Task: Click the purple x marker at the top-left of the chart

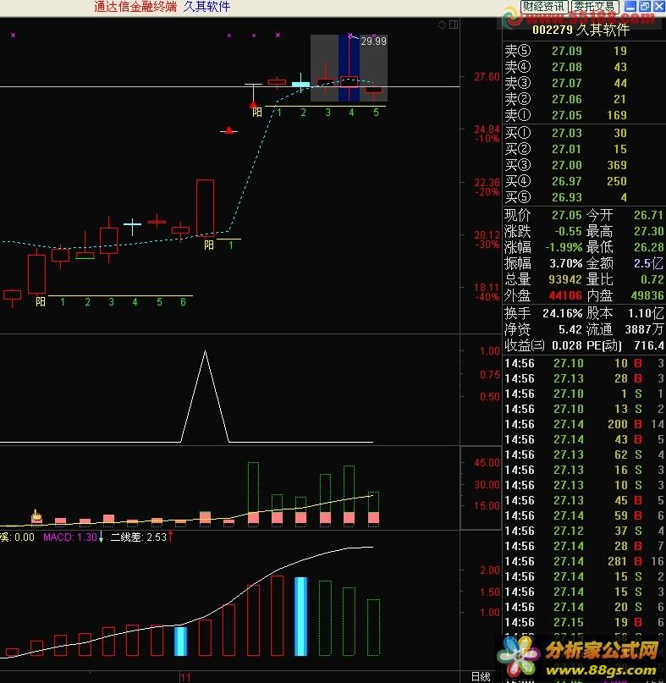Action: pyautogui.click(x=13, y=35)
